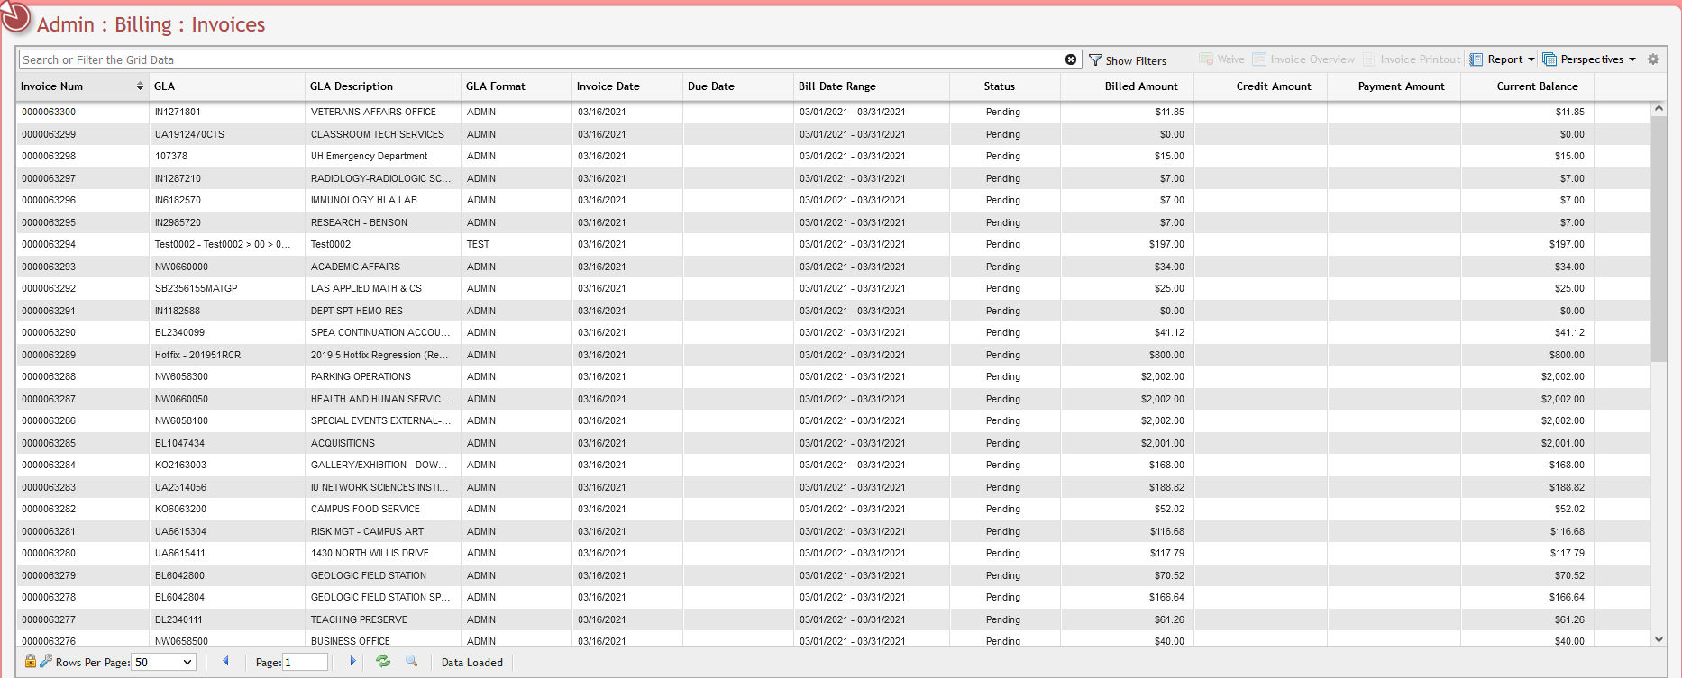The image size is (1682, 678).
Task: Refresh the invoice grid data
Action: (x=383, y=662)
